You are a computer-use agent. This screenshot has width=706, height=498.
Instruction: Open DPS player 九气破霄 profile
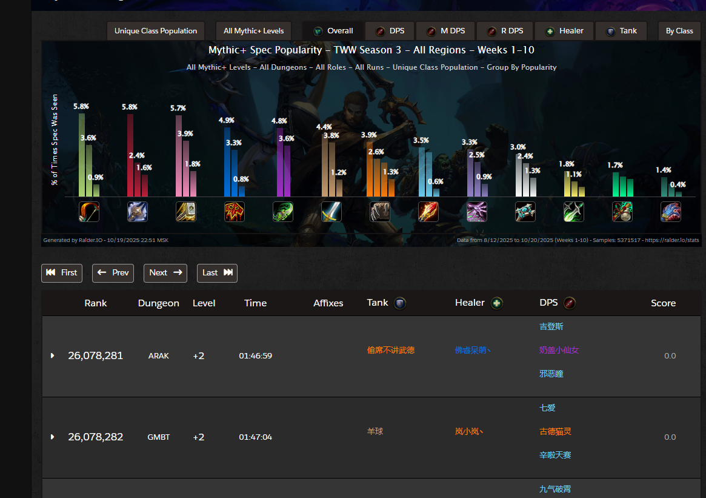(x=555, y=489)
